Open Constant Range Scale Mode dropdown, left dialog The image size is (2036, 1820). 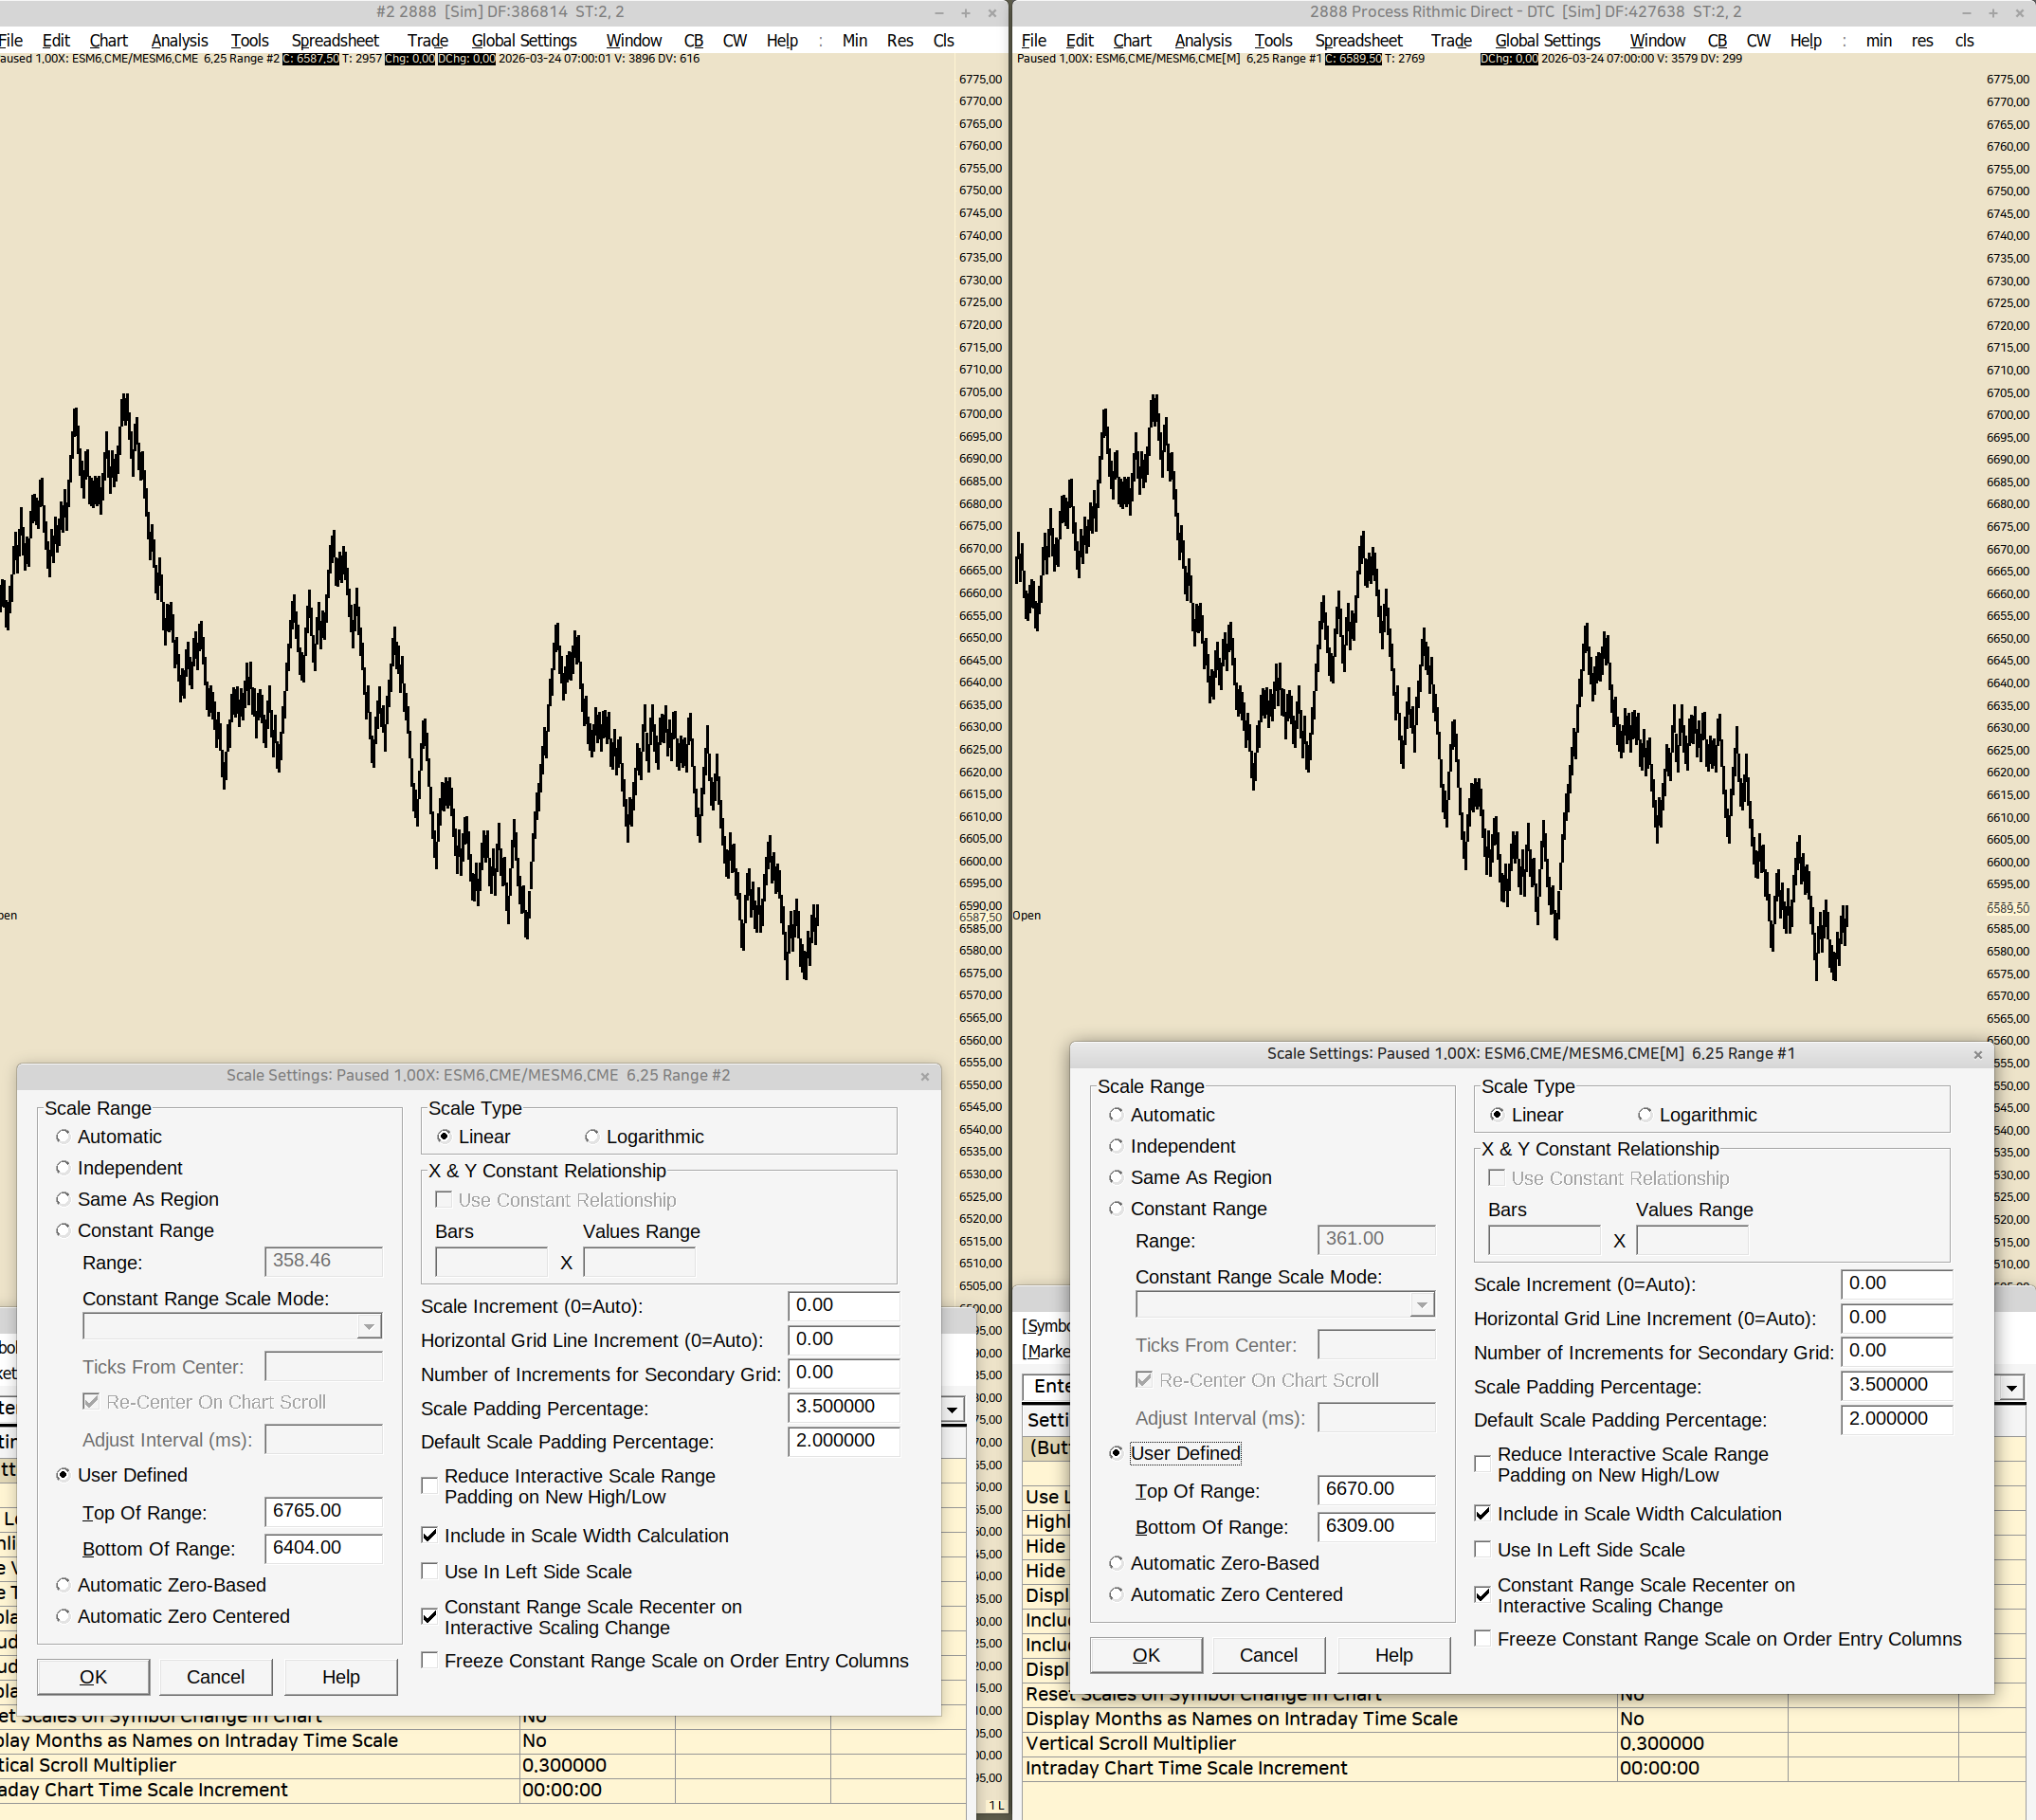click(369, 1326)
